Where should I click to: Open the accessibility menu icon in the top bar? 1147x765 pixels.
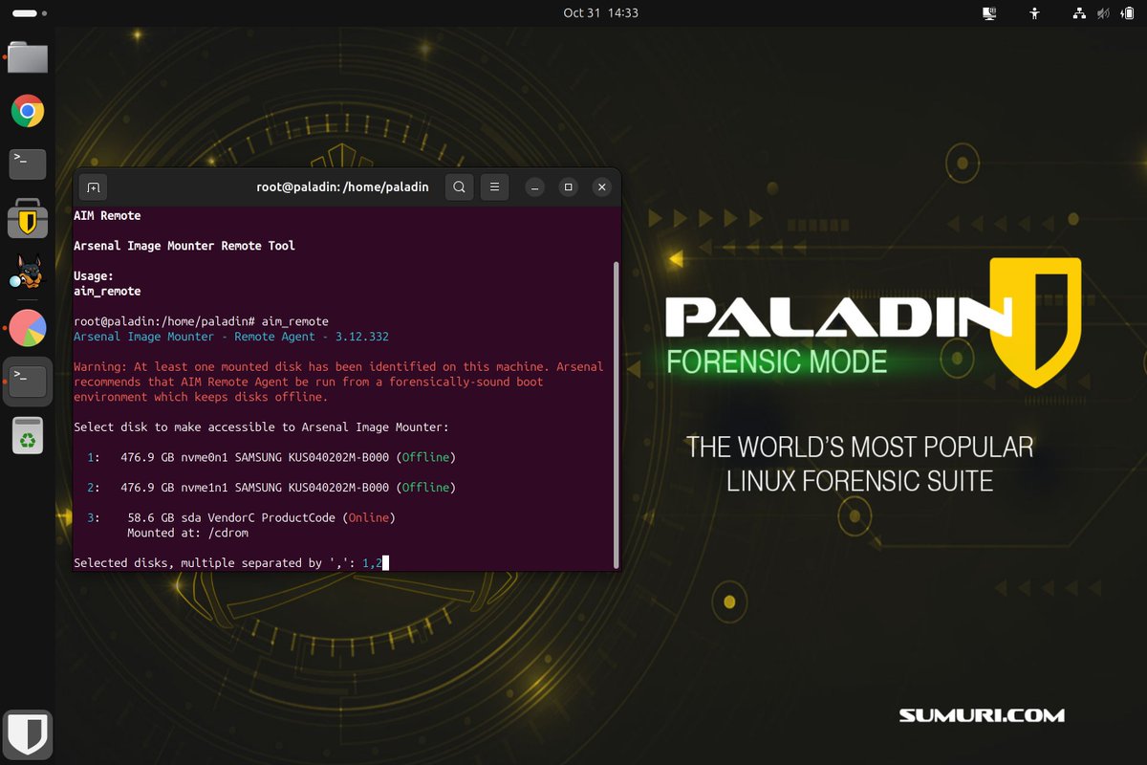click(x=1034, y=13)
